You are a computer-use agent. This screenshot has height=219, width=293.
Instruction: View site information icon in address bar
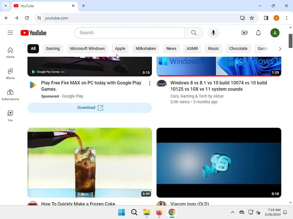click(39, 18)
